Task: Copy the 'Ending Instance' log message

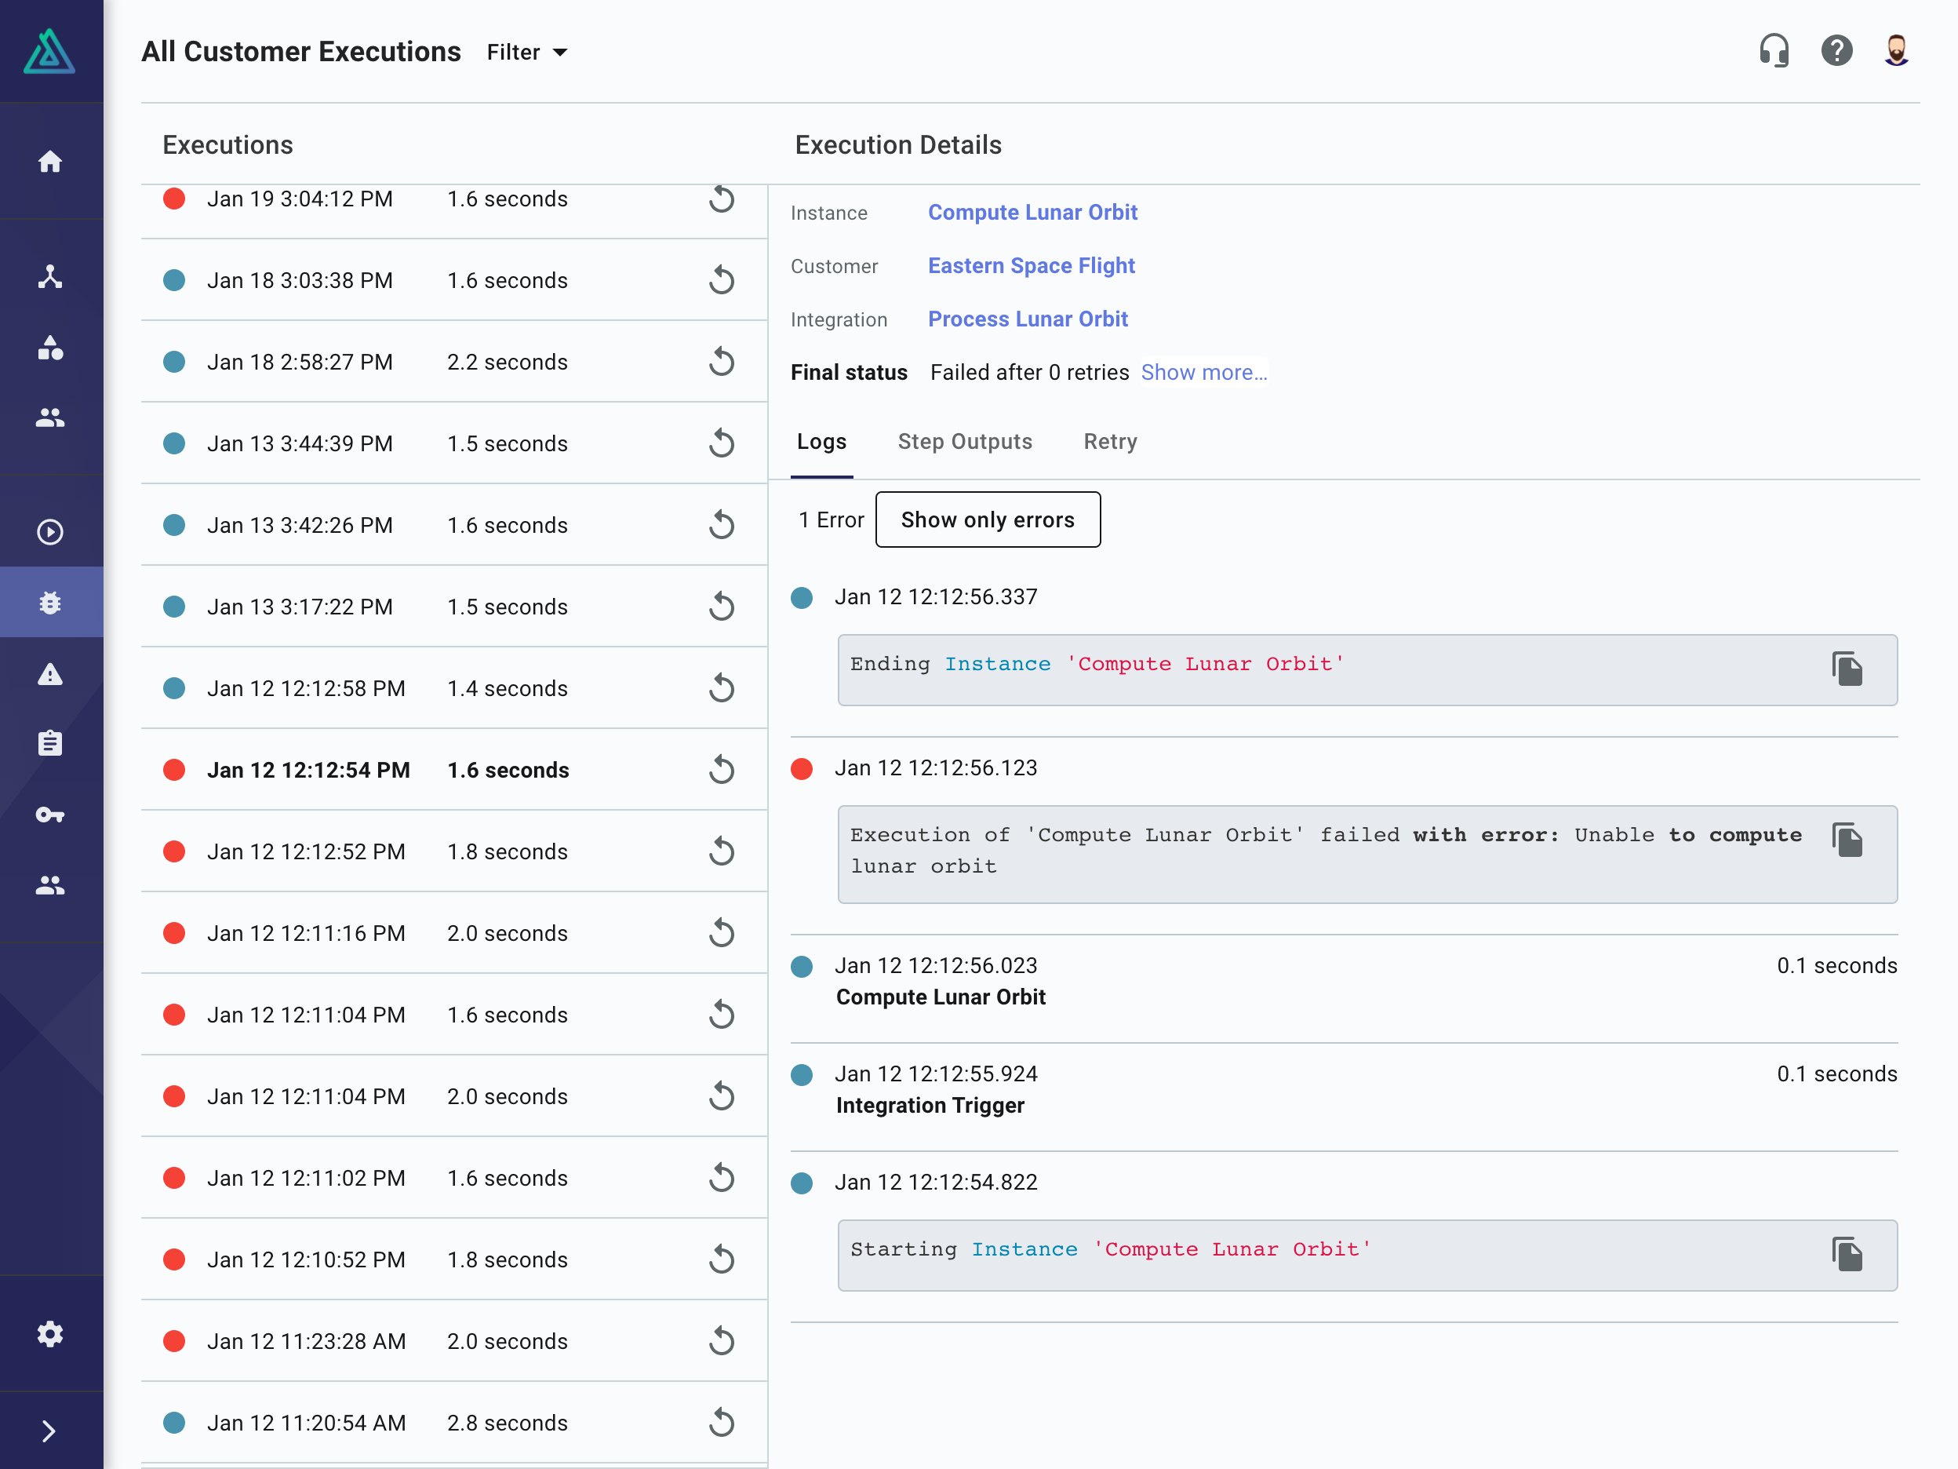Action: [x=1849, y=670]
